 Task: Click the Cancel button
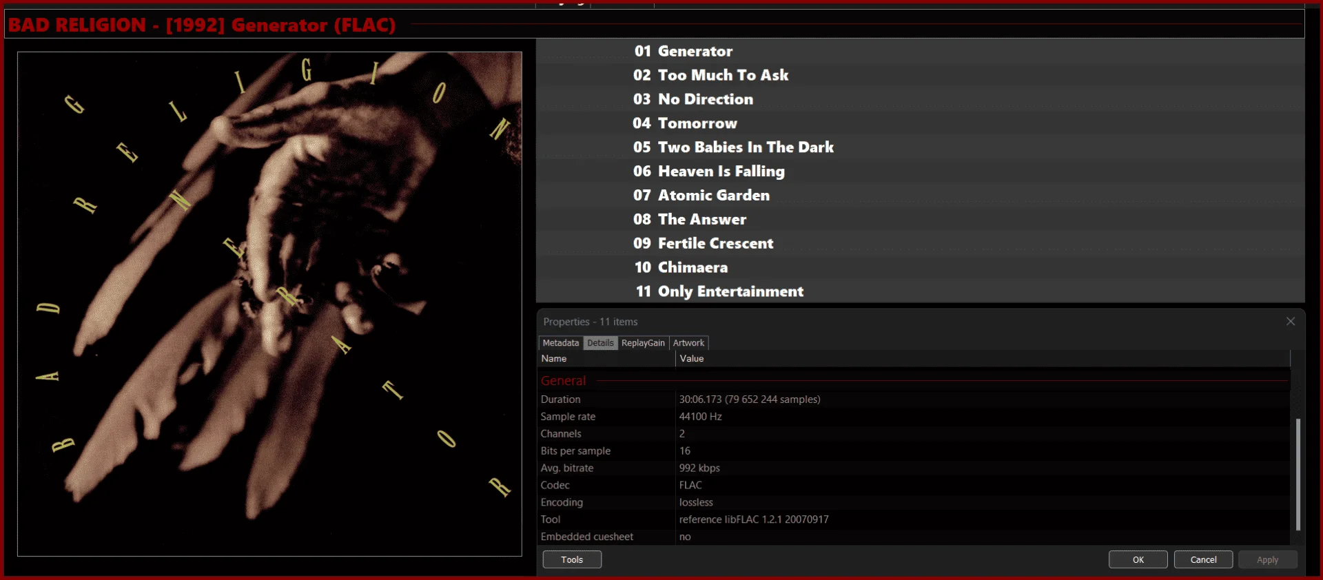1203,559
